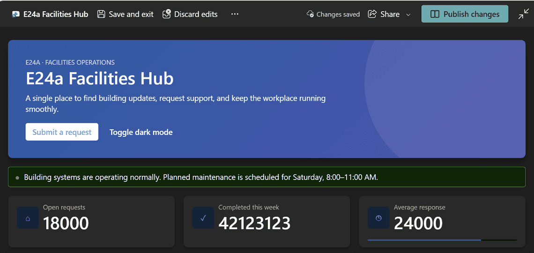Click the E24A · FACILITIES OPERATIONS label
The height and width of the screenshot is (253, 534).
coord(70,62)
